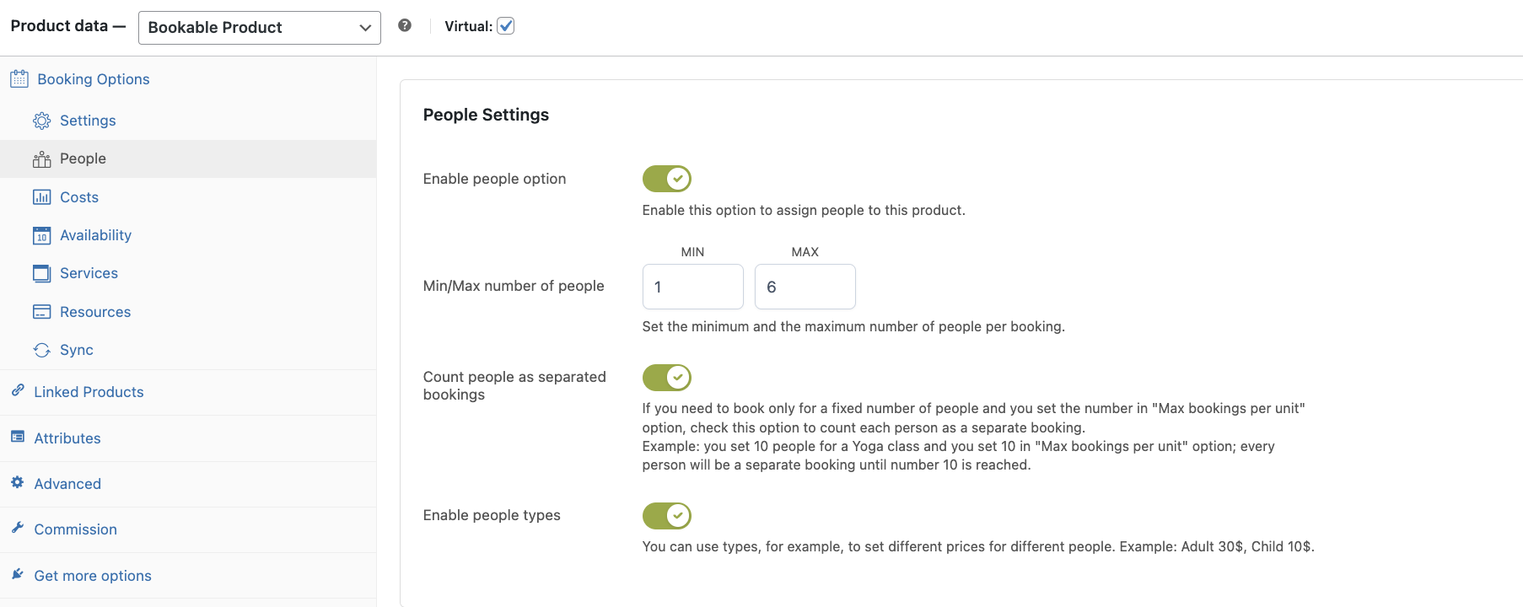
Task: Click the Costs chart icon
Action: coord(41,197)
